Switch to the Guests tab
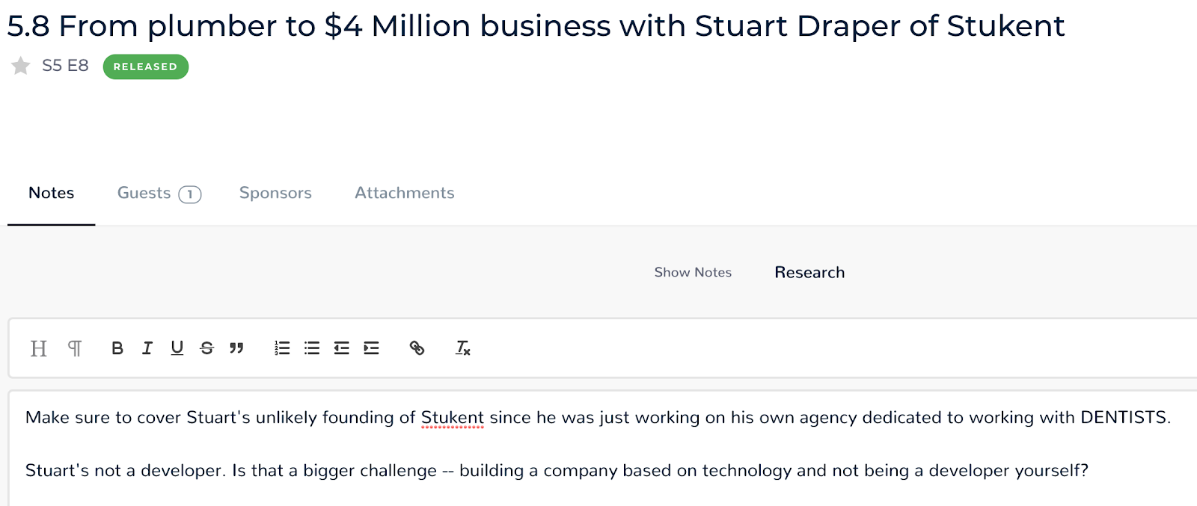This screenshot has height=506, width=1197. (x=159, y=194)
